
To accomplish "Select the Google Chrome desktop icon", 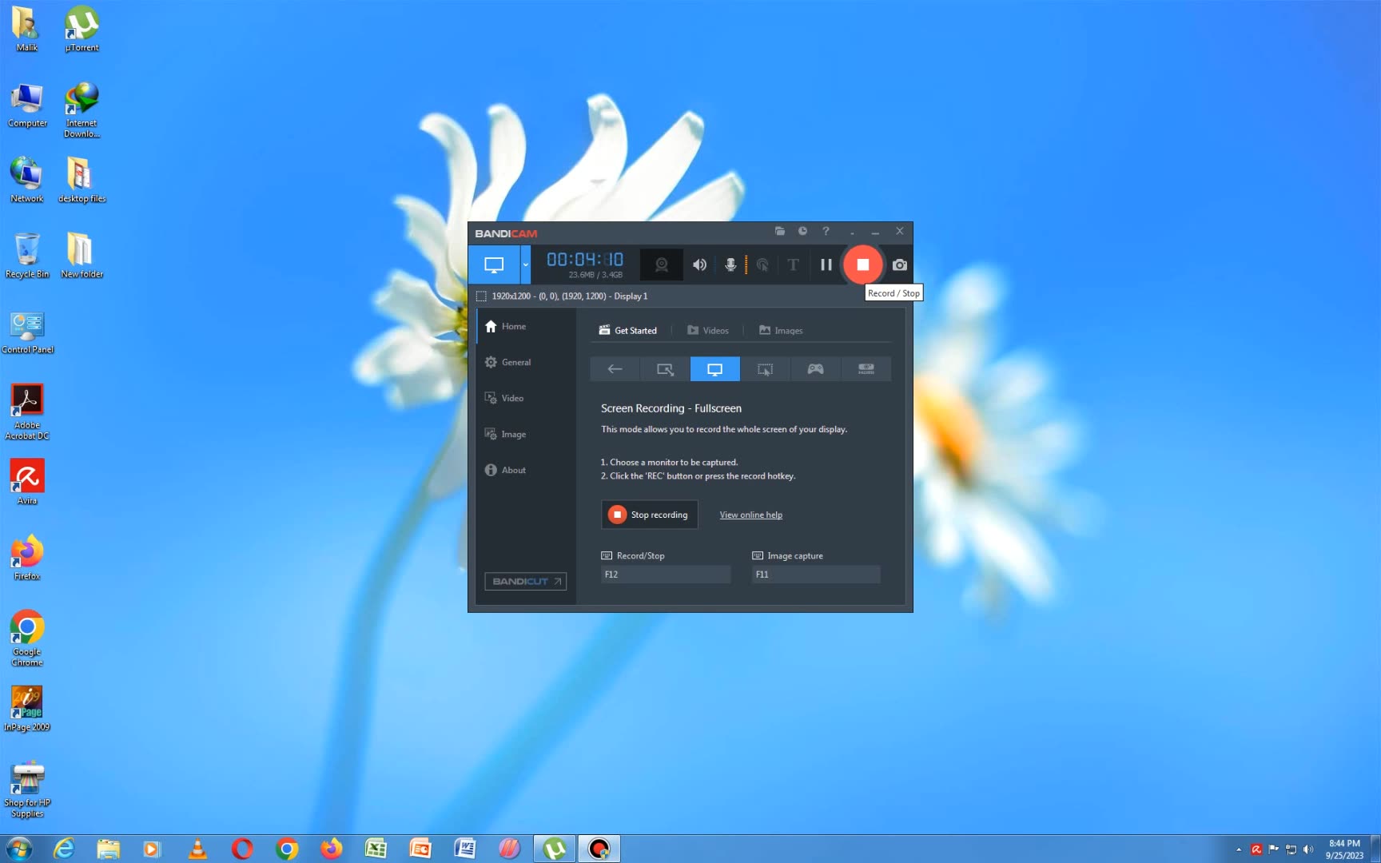I will point(27,638).
